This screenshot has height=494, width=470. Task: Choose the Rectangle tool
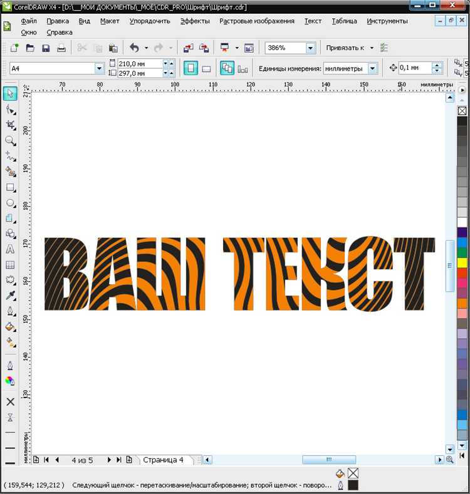tap(10, 187)
